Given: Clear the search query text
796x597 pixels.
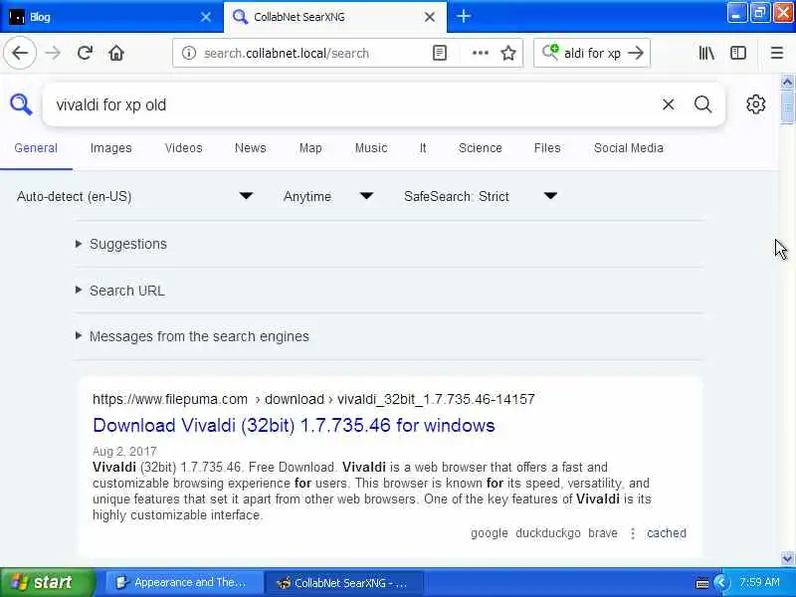Looking at the screenshot, I should point(668,104).
